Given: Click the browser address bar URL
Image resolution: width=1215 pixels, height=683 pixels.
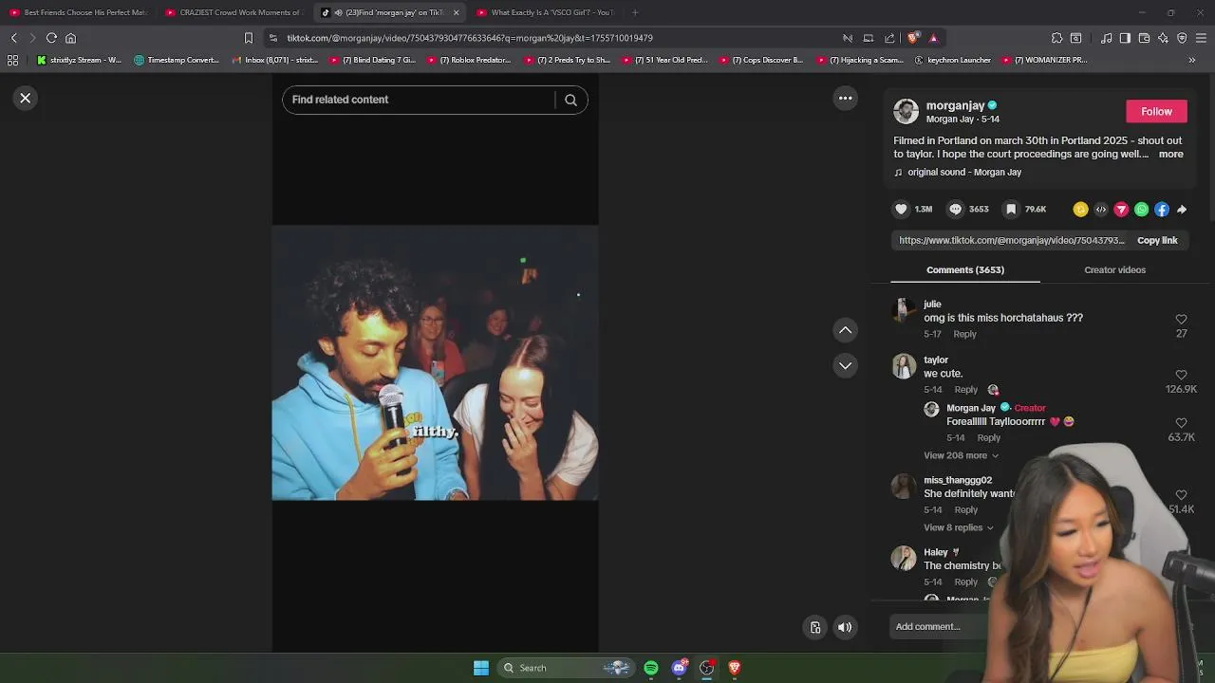Looking at the screenshot, I should [x=470, y=38].
